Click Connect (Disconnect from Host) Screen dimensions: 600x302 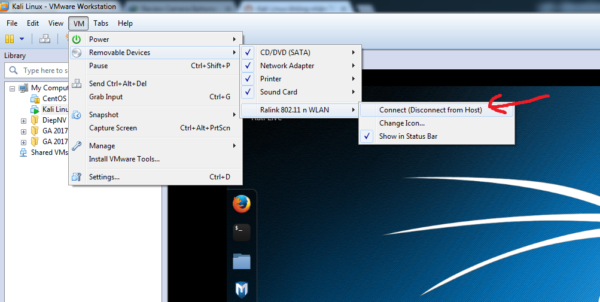[x=430, y=110]
